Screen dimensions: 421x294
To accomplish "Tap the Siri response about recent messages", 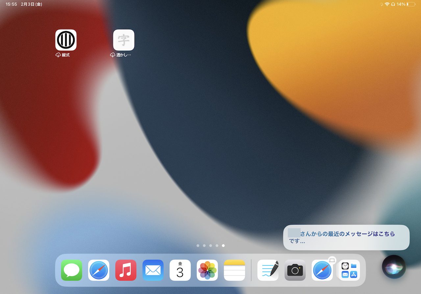I will (x=346, y=237).
